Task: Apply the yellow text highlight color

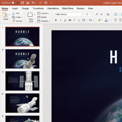Action: point(99,20)
